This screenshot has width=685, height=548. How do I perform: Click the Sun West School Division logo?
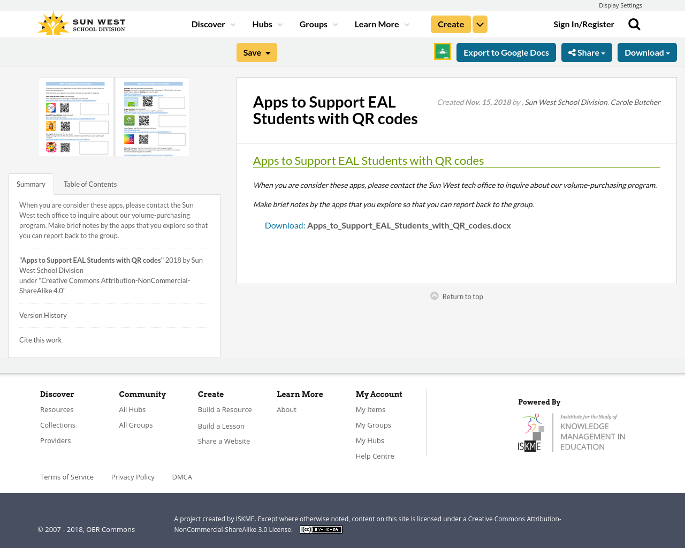pos(81,22)
